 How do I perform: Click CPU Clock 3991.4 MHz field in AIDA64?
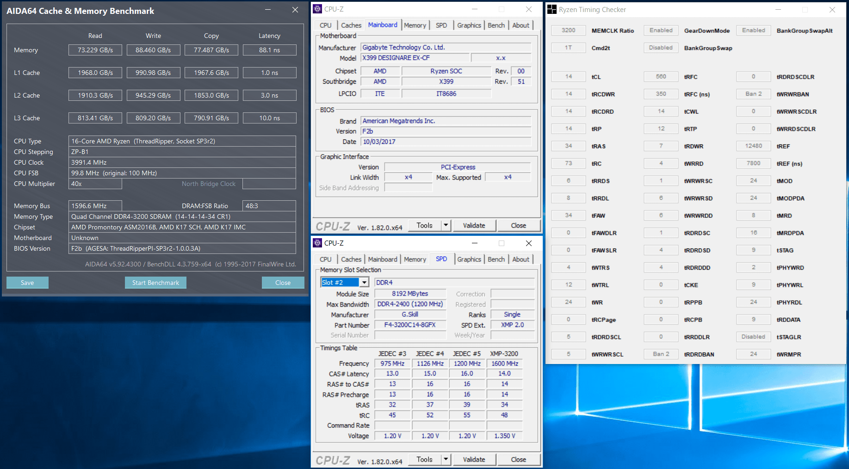pos(182,162)
